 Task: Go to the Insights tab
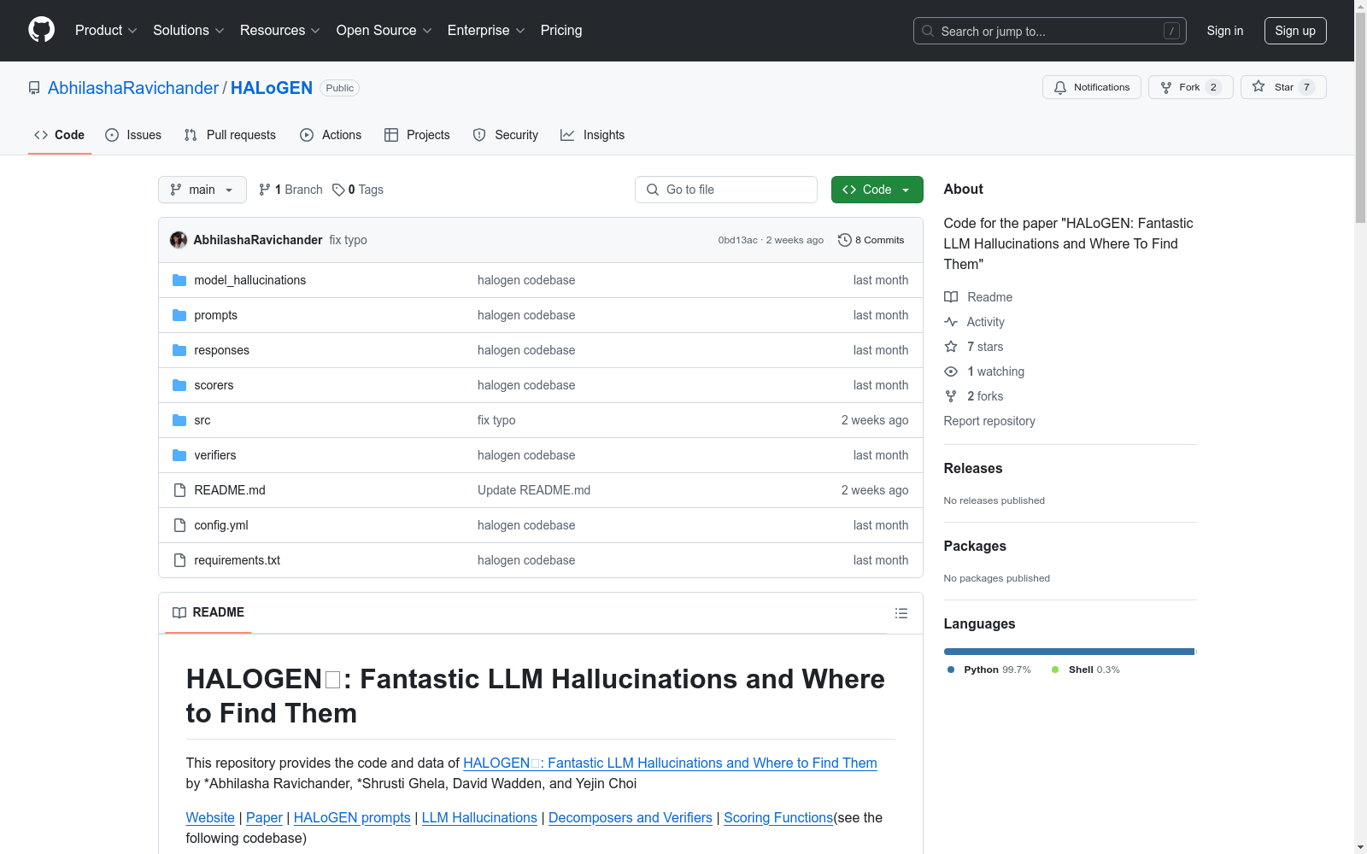(x=592, y=135)
